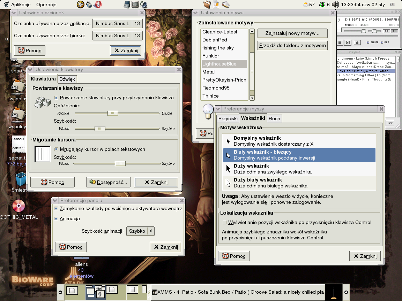Open the volume speaker applet
The image size is (402, 301).
point(335,4)
